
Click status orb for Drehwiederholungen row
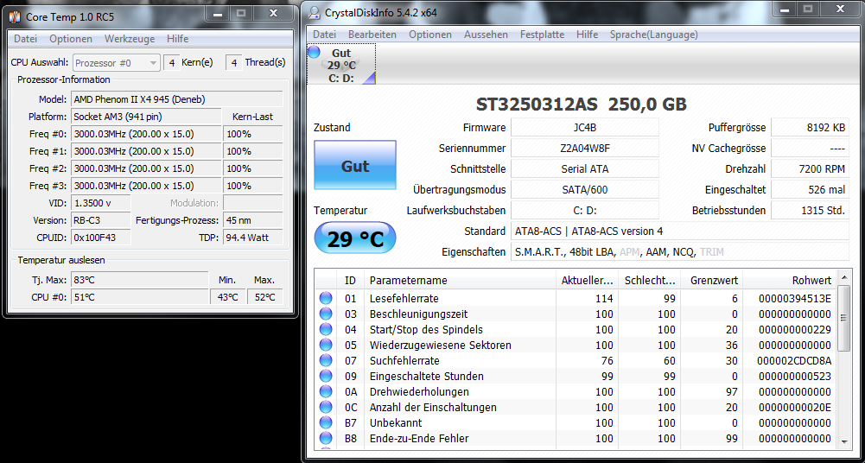coord(326,391)
